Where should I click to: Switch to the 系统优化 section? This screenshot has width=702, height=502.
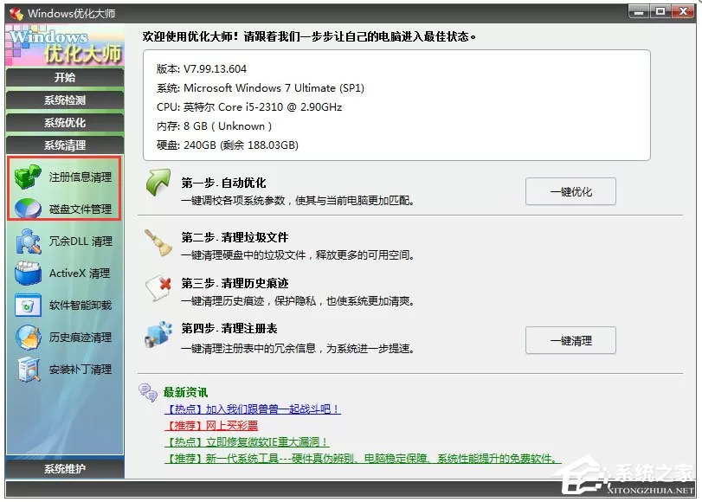click(x=65, y=123)
